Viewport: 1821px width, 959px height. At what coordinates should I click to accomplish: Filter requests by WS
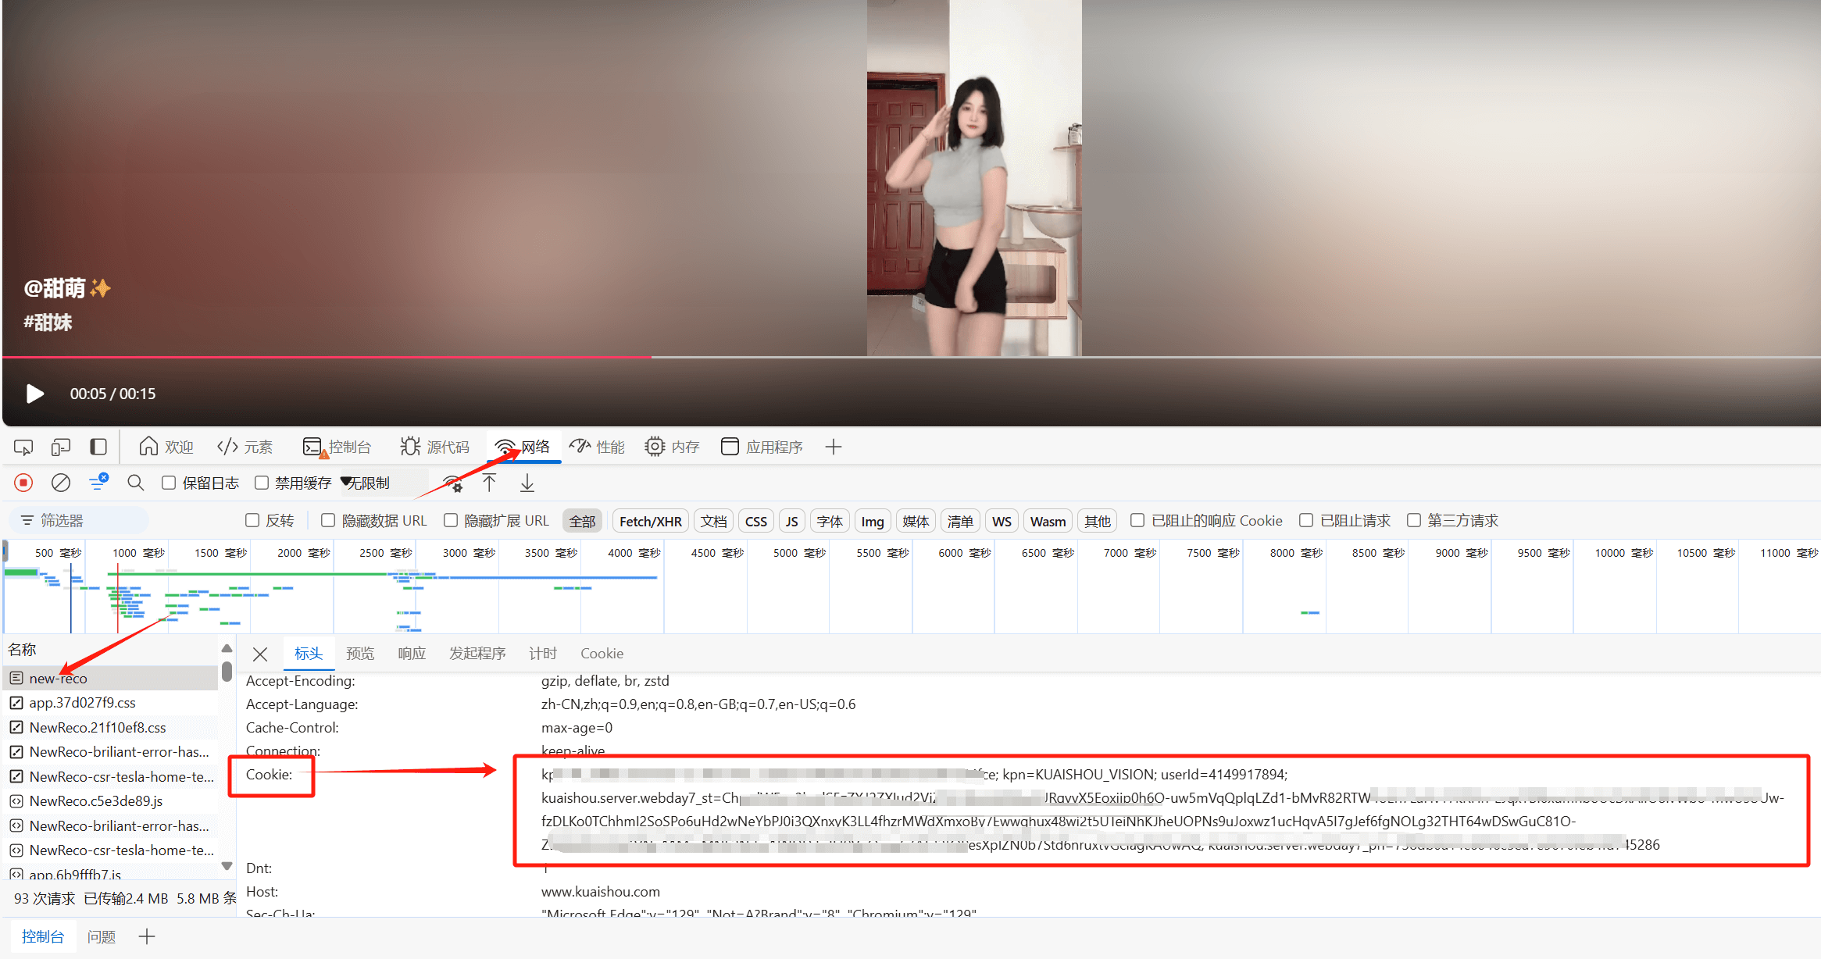coord(1002,521)
